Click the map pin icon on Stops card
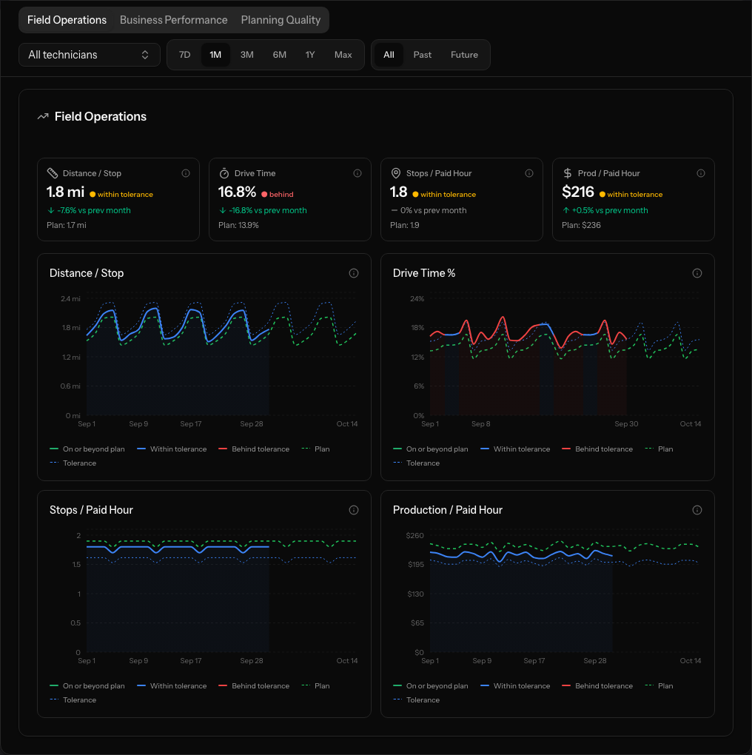The height and width of the screenshot is (755, 752). point(396,173)
